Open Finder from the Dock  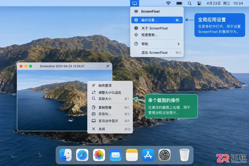pyautogui.click(x=66, y=155)
